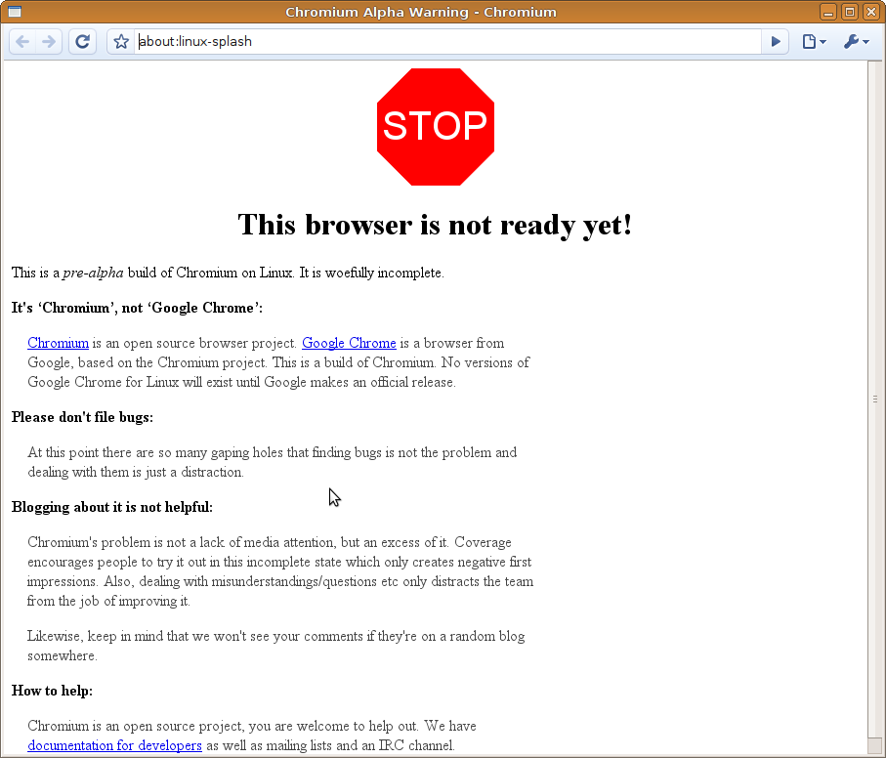
Task: Click the 'Please don't file bugs:' heading
Action: click(x=82, y=417)
